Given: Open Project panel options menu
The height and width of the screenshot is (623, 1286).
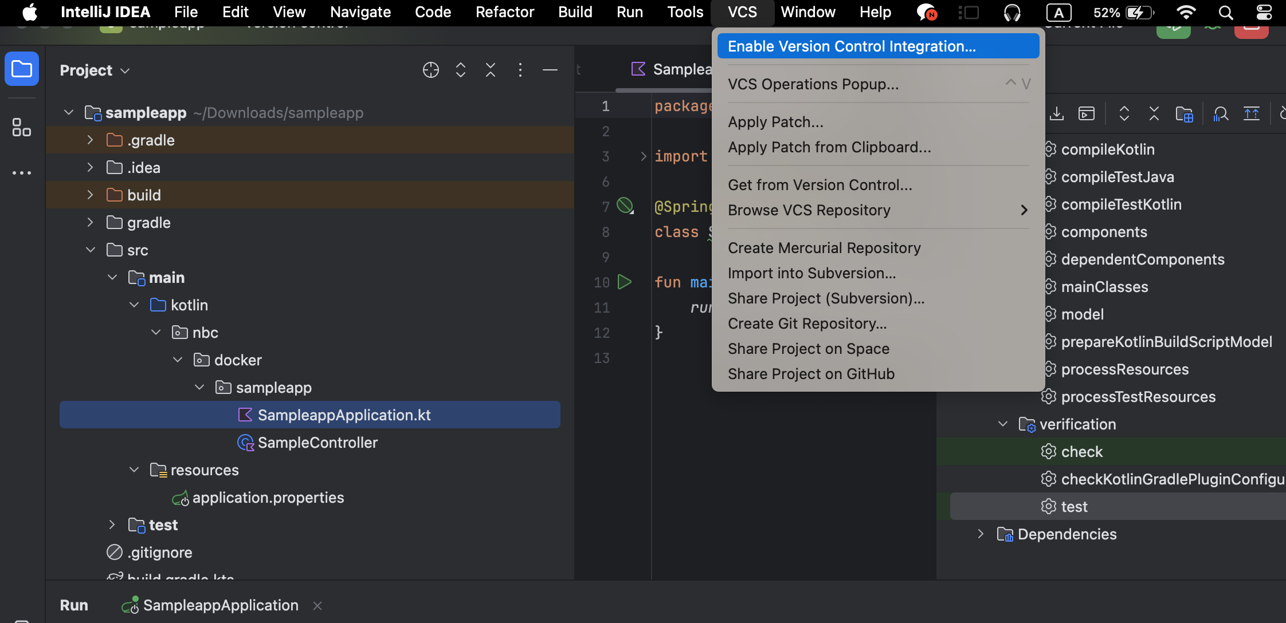Looking at the screenshot, I should point(520,70).
